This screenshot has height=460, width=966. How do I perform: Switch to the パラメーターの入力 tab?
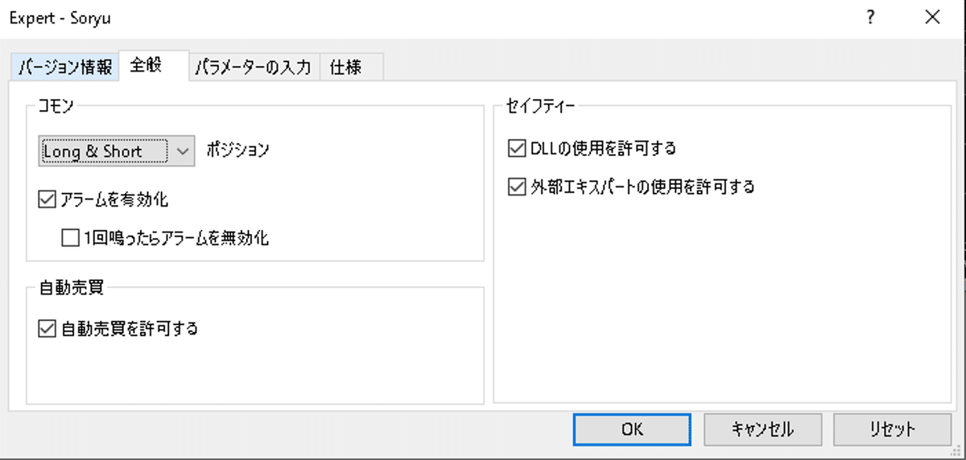click(253, 68)
